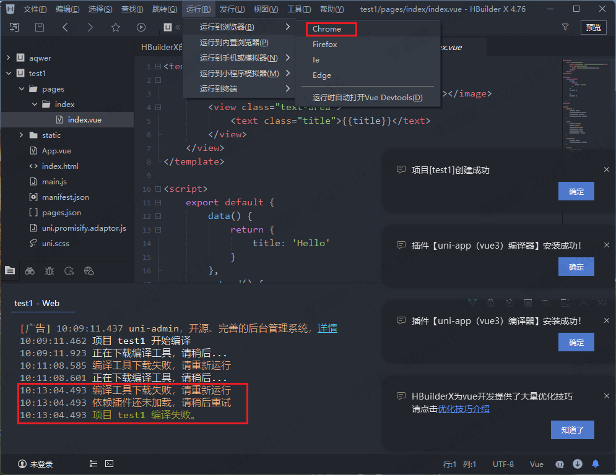Collapse the test1 project folder
Screen dimensions: 616x475
9,73
